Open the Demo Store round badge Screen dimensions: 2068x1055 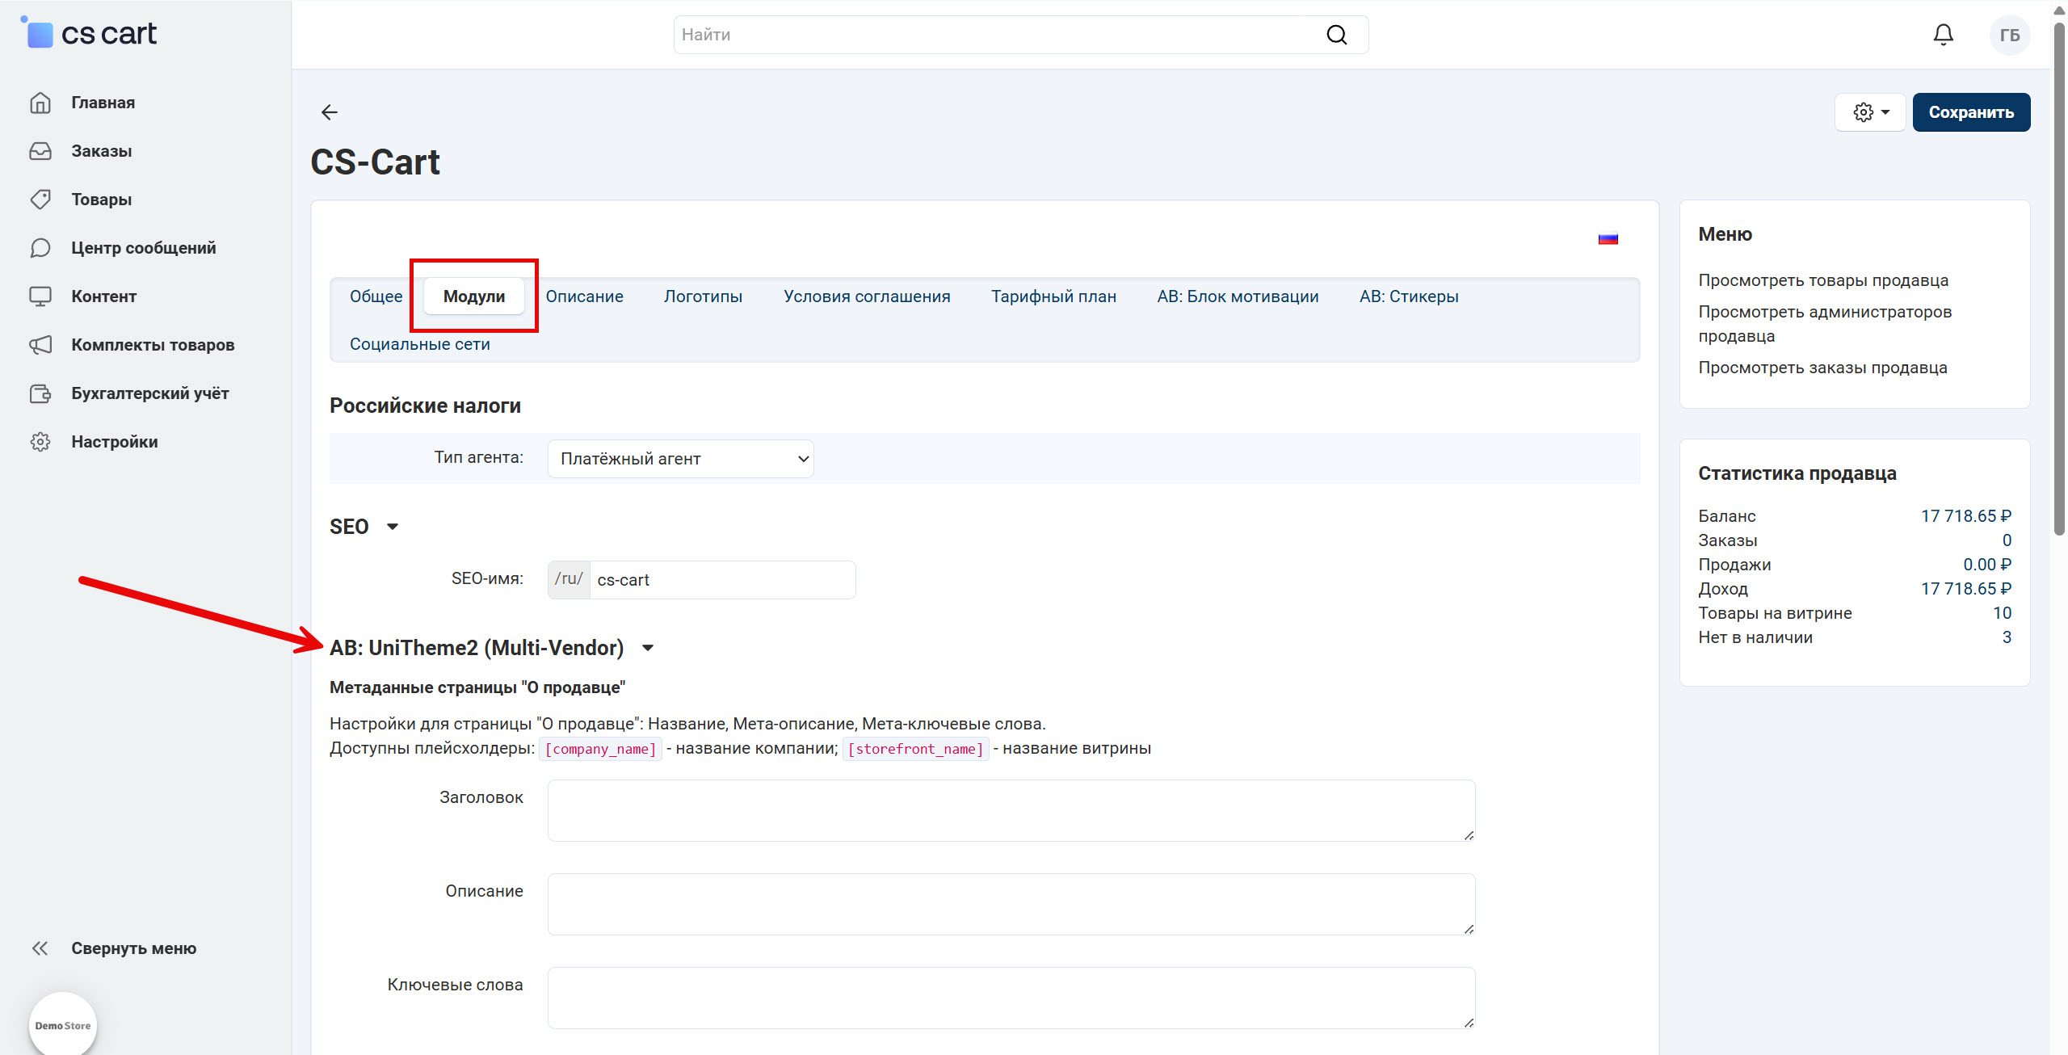[63, 1024]
